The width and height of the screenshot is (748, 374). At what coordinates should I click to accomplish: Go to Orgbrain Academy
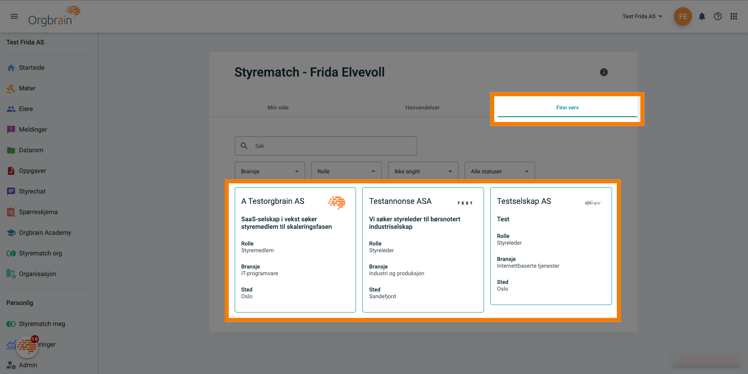[45, 233]
